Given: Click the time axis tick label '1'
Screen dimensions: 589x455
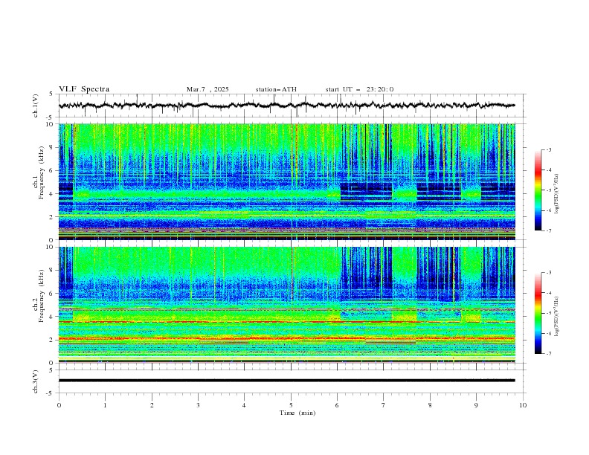Looking at the screenshot, I should tap(105, 405).
